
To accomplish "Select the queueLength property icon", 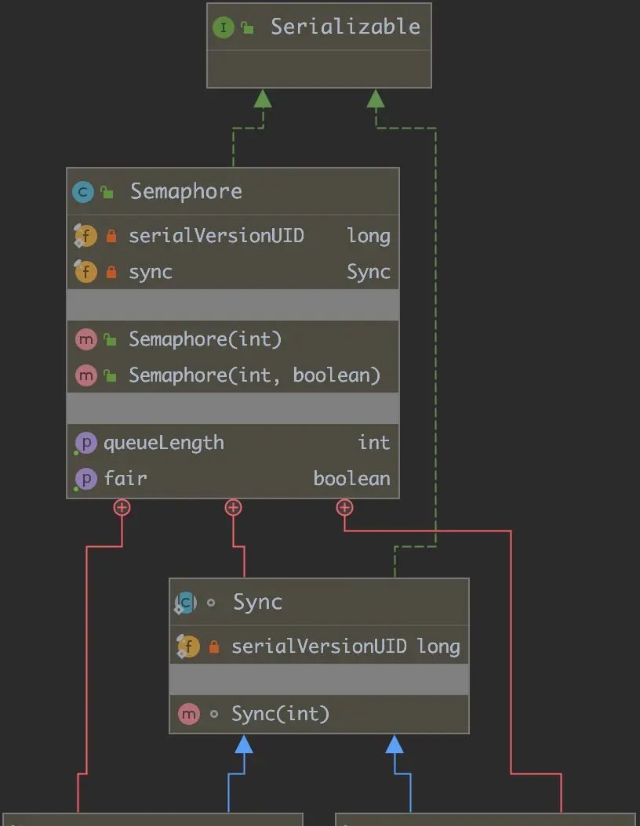I will coord(85,443).
